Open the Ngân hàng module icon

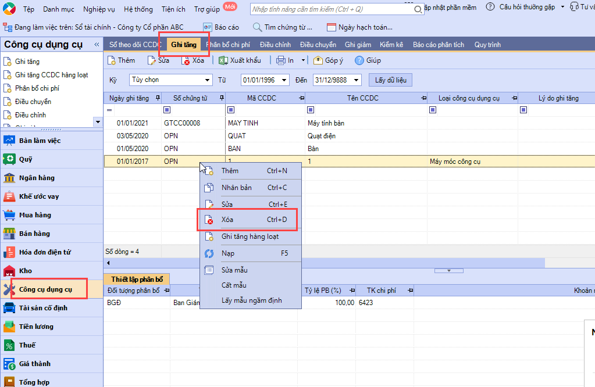[9, 178]
